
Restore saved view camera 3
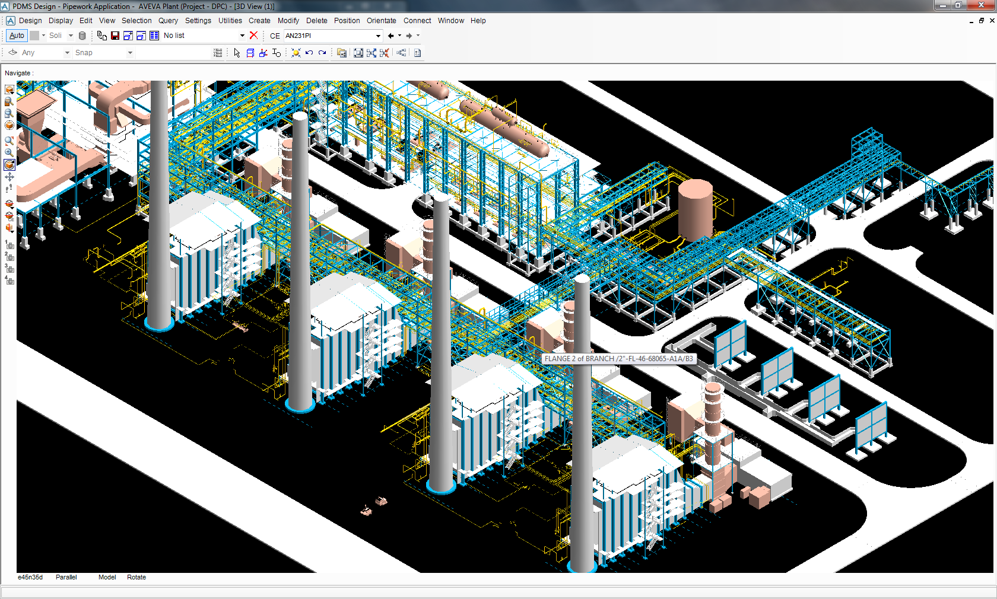point(9,268)
